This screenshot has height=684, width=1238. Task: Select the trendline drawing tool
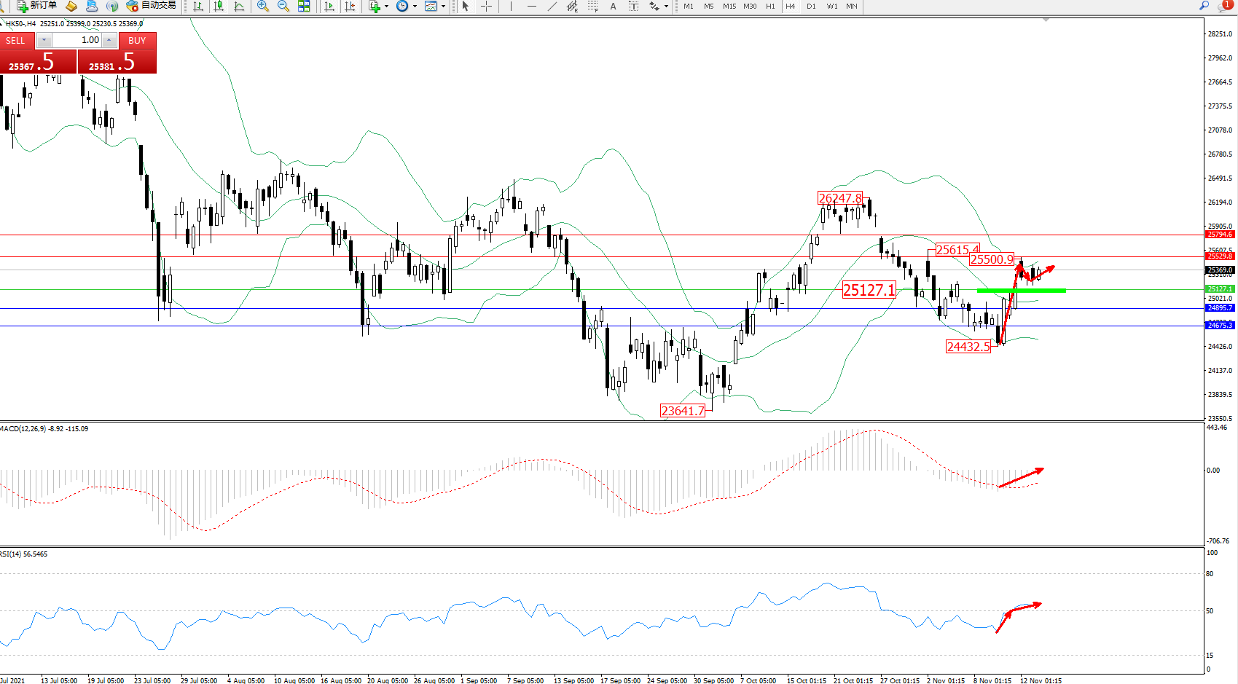[552, 6]
